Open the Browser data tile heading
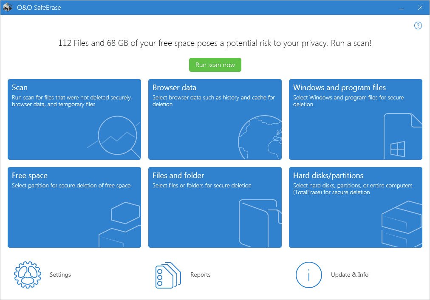 (174, 88)
